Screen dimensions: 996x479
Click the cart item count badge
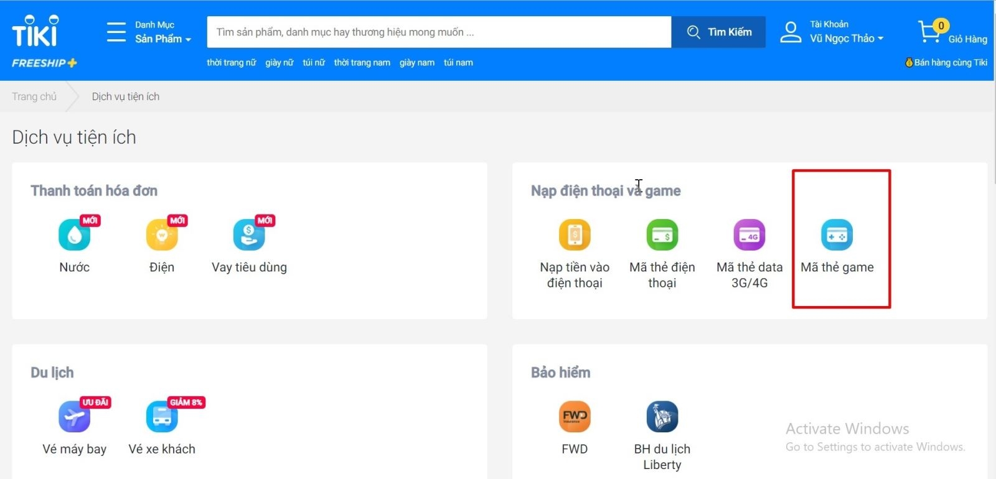(941, 26)
